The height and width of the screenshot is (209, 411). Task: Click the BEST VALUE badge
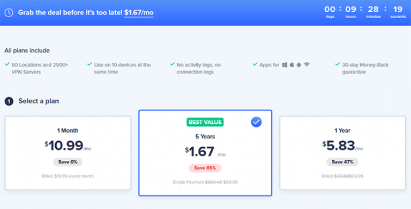(205, 122)
